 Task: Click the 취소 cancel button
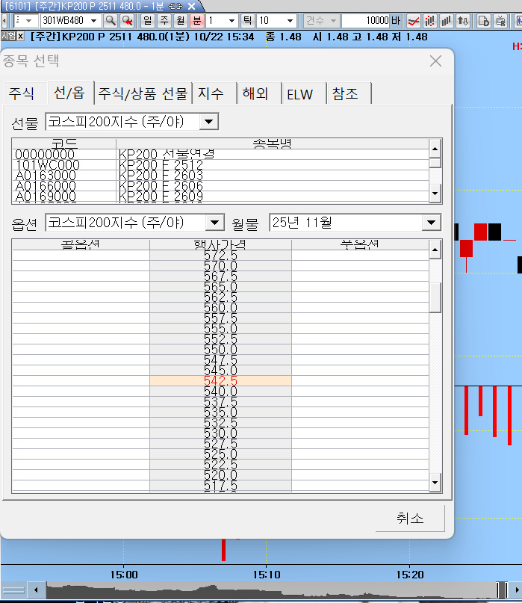(x=410, y=518)
